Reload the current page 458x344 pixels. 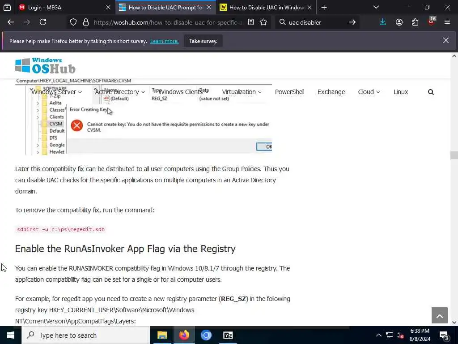point(43,22)
